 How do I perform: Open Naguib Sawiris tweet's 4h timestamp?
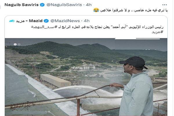[89, 5]
